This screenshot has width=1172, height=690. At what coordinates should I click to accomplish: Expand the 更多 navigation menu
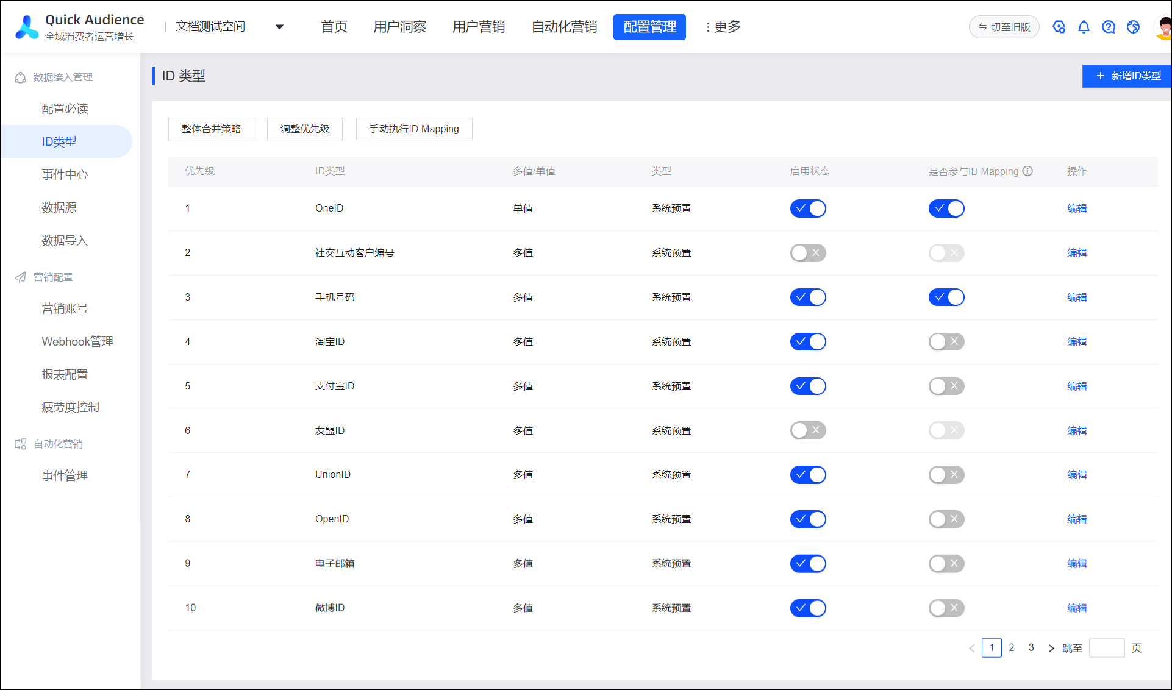[723, 27]
